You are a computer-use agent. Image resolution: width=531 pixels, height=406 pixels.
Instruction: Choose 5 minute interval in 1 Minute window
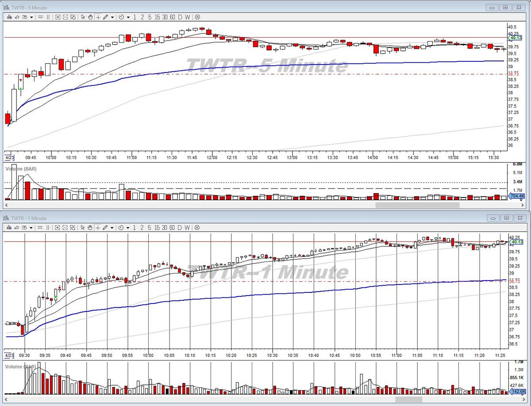pos(150,227)
